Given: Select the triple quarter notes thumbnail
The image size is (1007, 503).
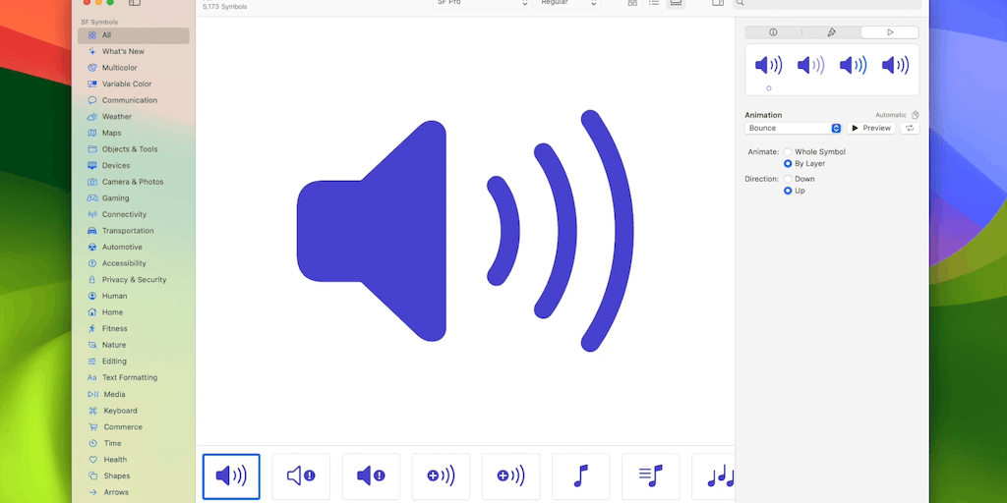Looking at the screenshot, I should (x=714, y=476).
